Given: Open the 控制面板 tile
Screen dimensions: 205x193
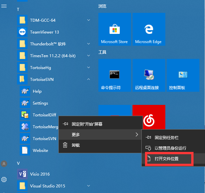Looking at the screenshot, I should (x=183, y=75).
